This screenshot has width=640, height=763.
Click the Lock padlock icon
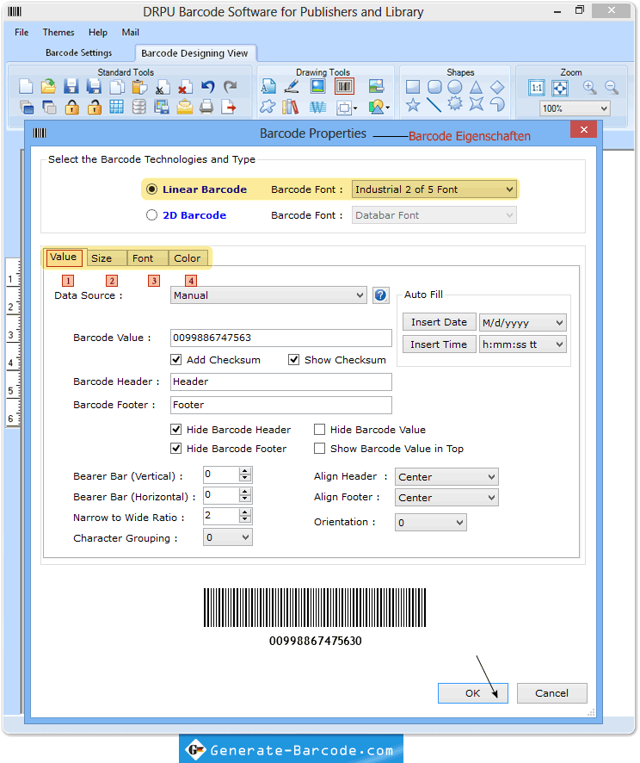[x=71, y=107]
